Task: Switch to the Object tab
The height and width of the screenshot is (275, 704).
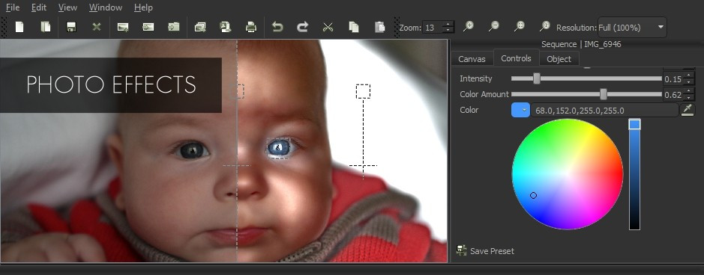Action: (x=559, y=59)
